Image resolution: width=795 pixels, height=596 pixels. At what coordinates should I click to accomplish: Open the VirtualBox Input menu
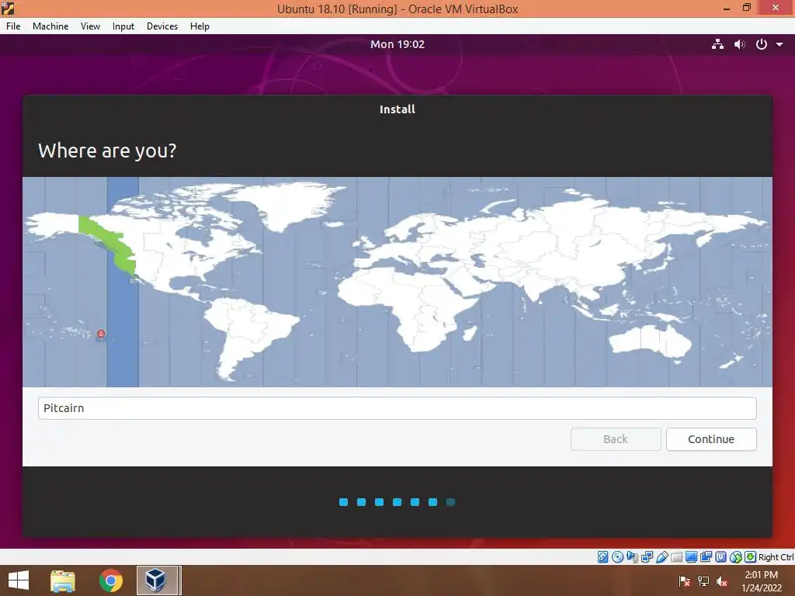tap(123, 26)
